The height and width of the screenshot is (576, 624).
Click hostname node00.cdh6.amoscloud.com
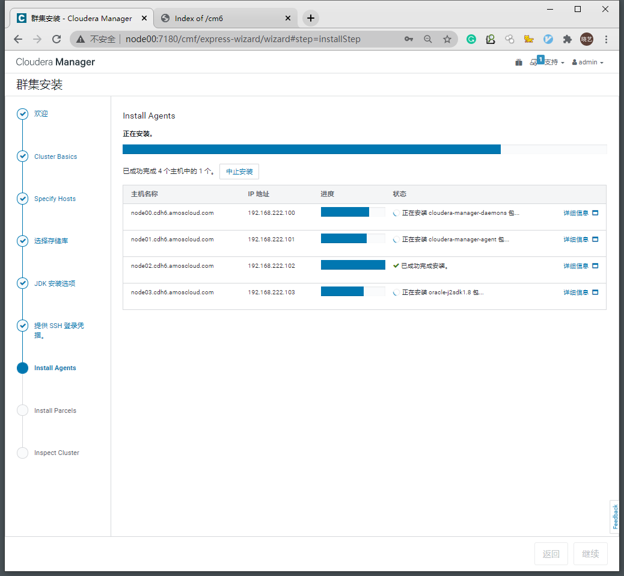coord(173,212)
